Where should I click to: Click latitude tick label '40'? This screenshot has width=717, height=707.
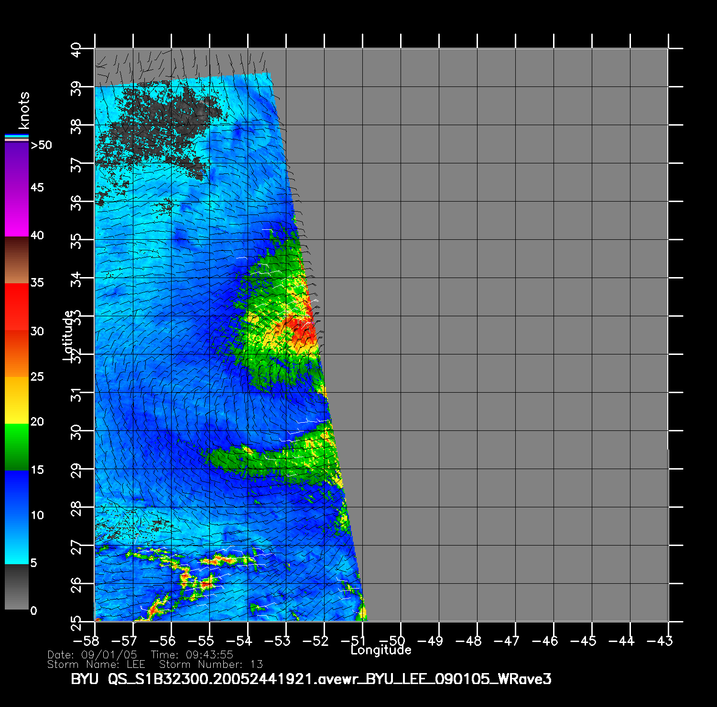point(76,49)
